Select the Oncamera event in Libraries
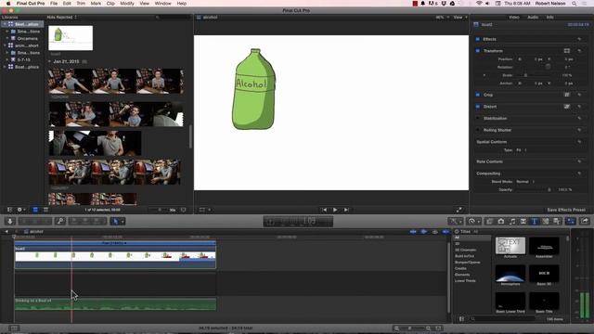The image size is (594, 334). point(27,39)
